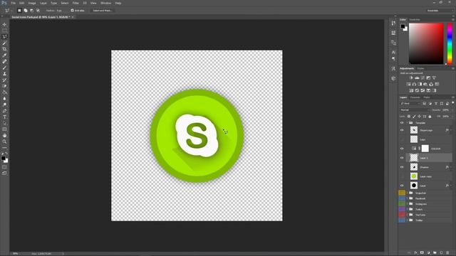Screen dimensions: 456x256
Task: Select the Brush tool
Action: [x=4, y=68]
